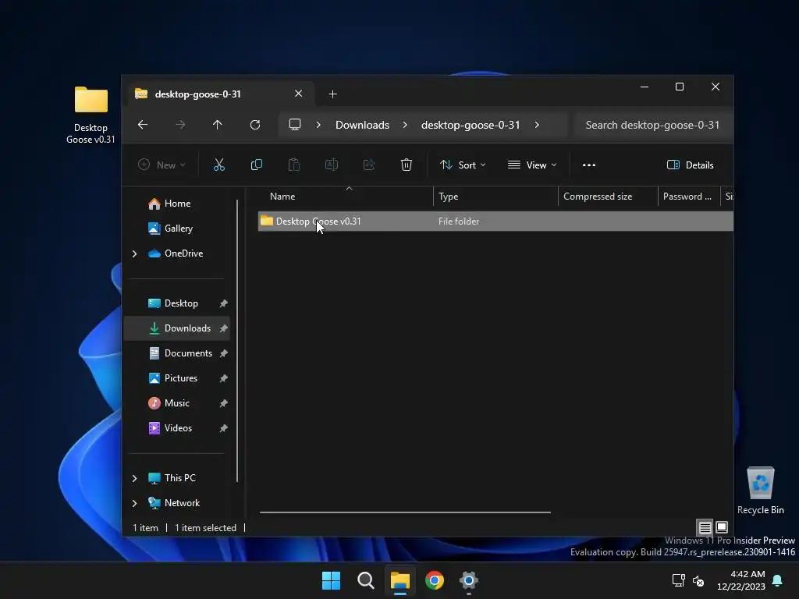Click the forward navigation arrow
799x599 pixels.
pyautogui.click(x=180, y=125)
